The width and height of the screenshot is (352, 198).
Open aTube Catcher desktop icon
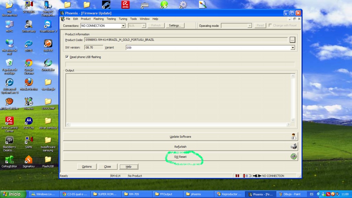click(9, 104)
